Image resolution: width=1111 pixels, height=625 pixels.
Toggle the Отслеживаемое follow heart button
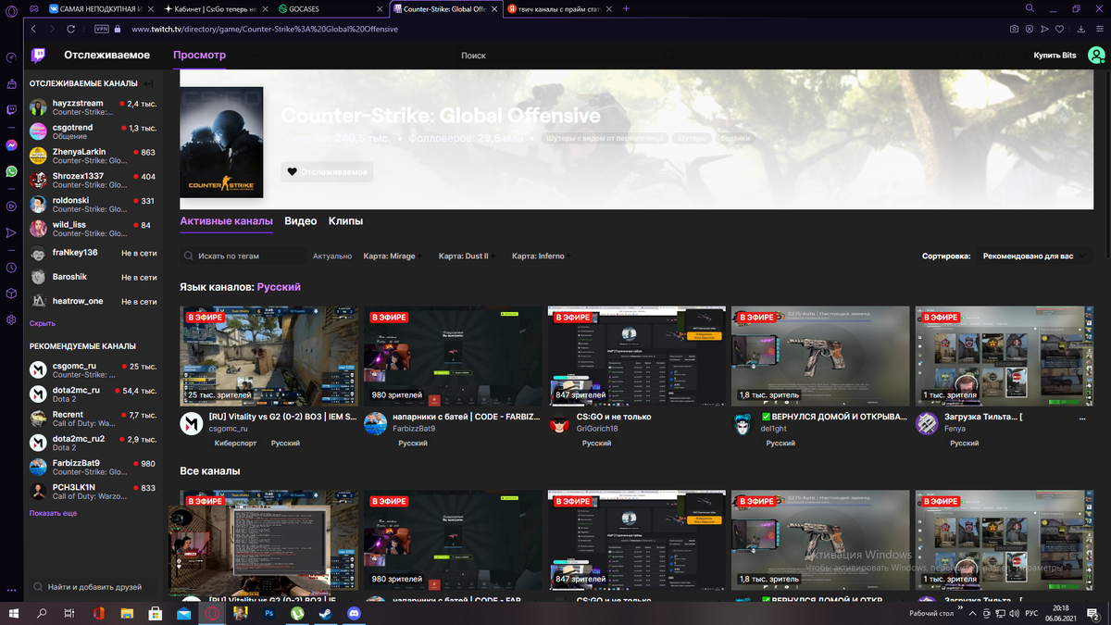click(327, 171)
